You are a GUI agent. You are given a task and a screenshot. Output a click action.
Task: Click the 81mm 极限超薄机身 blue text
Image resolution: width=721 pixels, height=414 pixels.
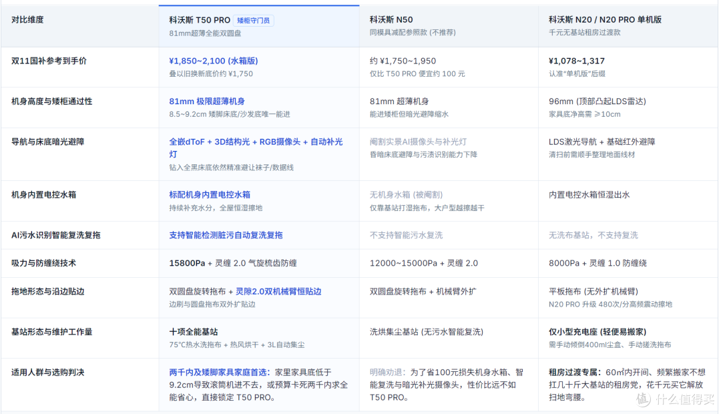[207, 101]
